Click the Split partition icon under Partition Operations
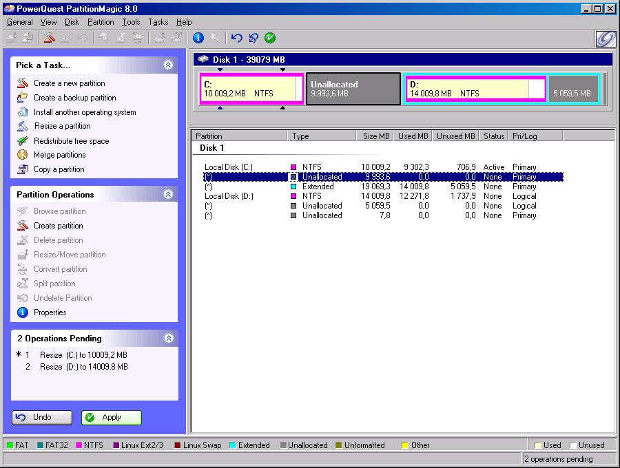Screen dimensions: 620x468 23,284
